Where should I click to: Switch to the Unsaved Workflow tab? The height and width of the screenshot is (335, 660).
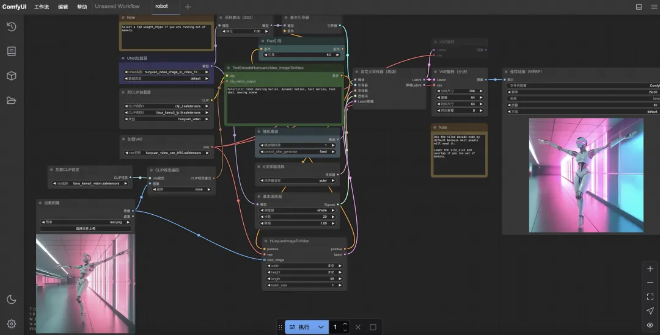coord(117,7)
